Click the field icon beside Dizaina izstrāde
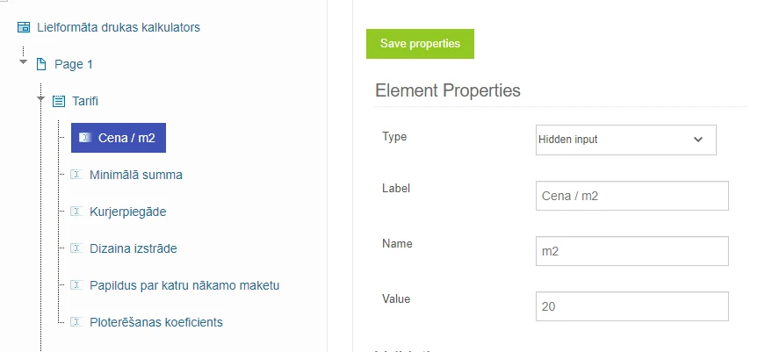Image resolution: width=765 pixels, height=352 pixels. tap(75, 248)
